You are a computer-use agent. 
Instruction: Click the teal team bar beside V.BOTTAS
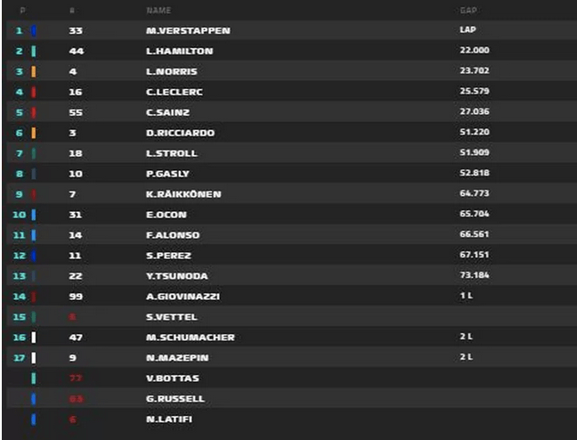33,379
